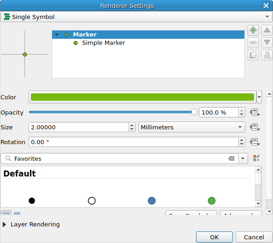Collapse the Marker tree node
Viewport: 273px width, 243px height.
pyautogui.click(x=57, y=35)
